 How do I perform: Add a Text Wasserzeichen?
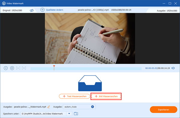(x=74, y=96)
